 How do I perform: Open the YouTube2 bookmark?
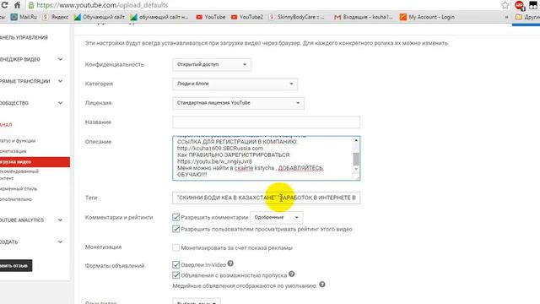click(x=247, y=17)
